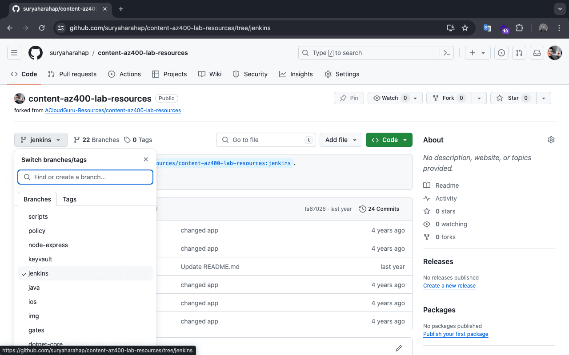Open the Chrome three-dot menu
The height and width of the screenshot is (355, 569).
pos(559,28)
